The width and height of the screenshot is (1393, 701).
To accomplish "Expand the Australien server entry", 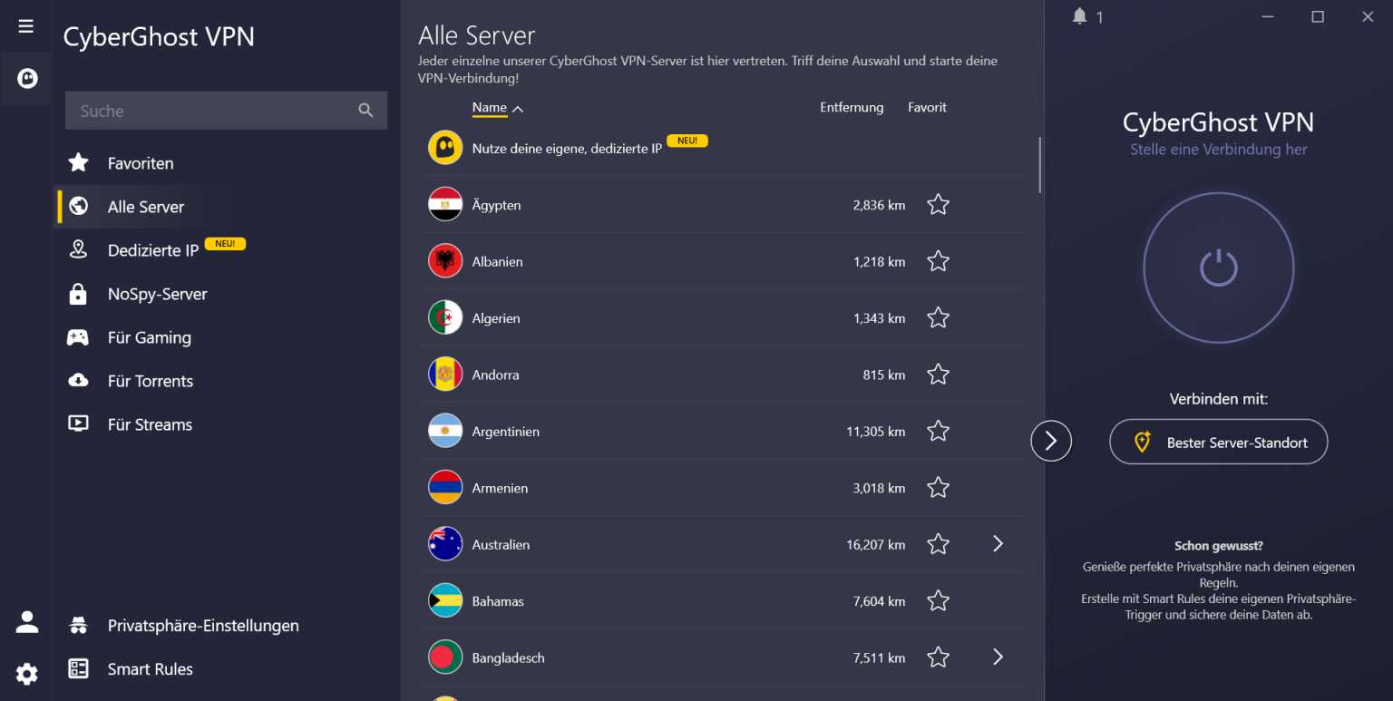I will 998,543.
